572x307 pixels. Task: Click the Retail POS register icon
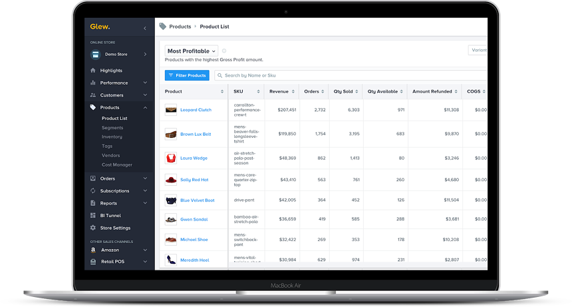coord(93,261)
